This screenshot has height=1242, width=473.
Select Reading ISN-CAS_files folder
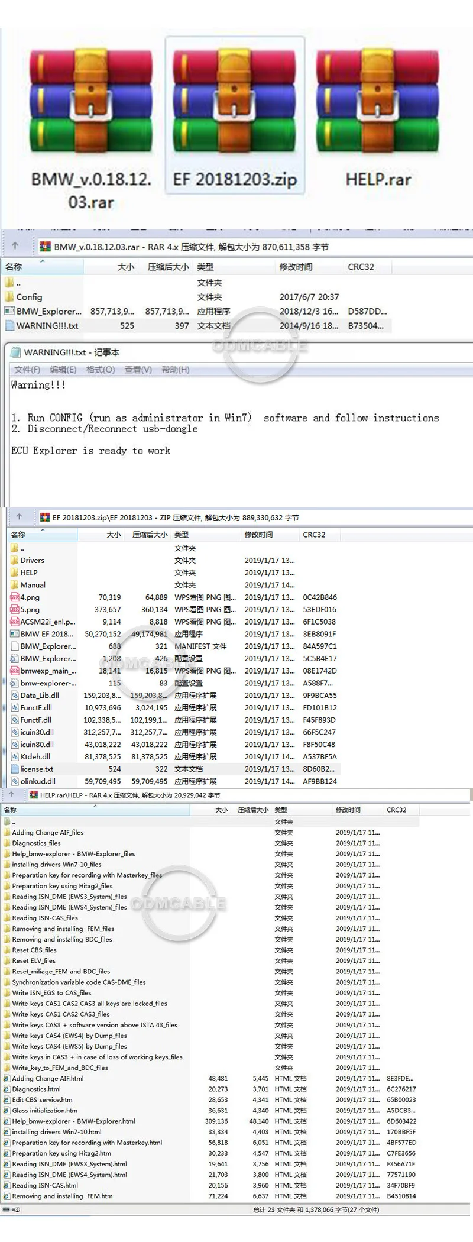click(45, 918)
